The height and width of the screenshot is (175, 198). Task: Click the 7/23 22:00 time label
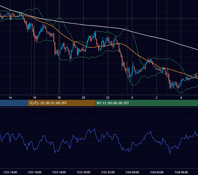[108, 172]
